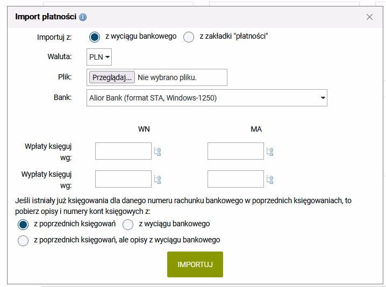Screen dimensions: 386x287
Task: Open account picker for Wpłaty MA field
Action: coord(270,152)
